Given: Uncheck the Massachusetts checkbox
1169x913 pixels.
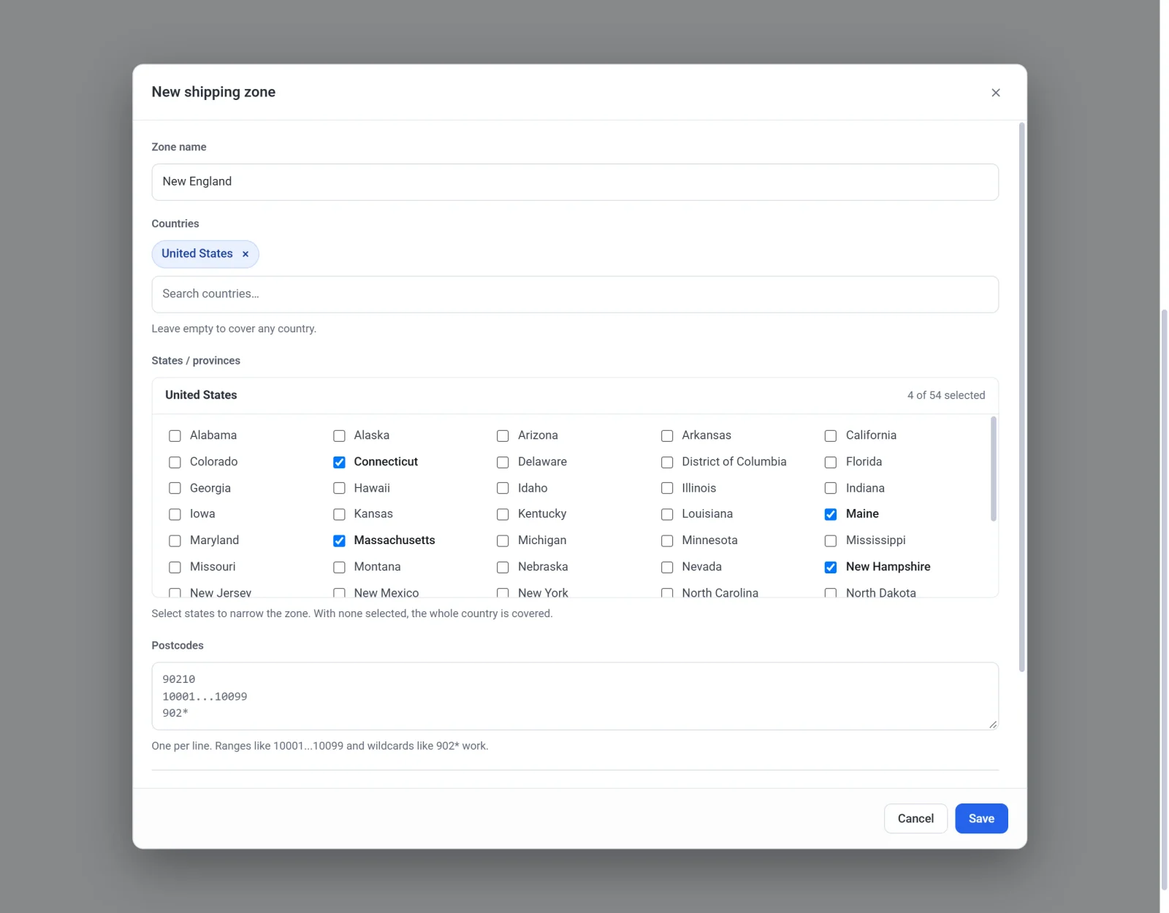Looking at the screenshot, I should [339, 540].
